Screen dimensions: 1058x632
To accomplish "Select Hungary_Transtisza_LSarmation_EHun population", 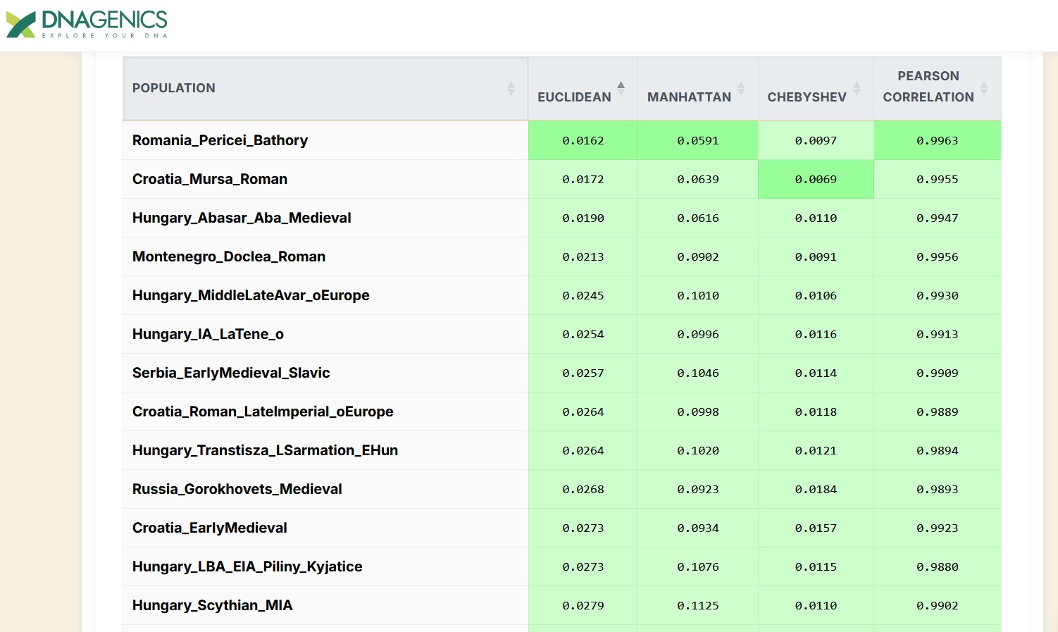I will (265, 450).
